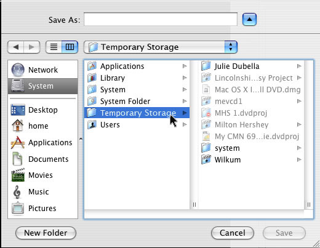
Task: Go to home folder in sidebar
Action: [42, 126]
